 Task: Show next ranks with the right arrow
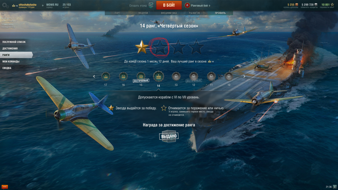244,76
